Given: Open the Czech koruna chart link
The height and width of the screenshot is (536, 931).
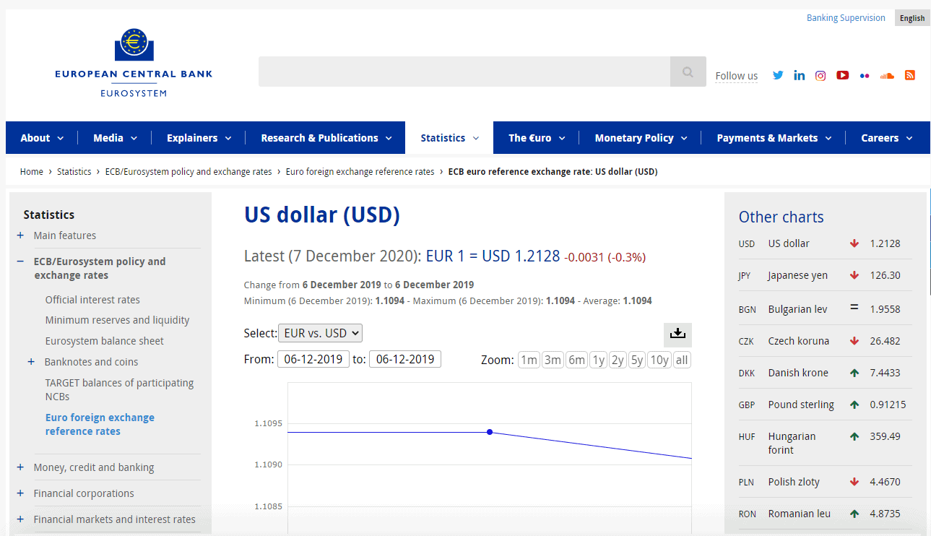Looking at the screenshot, I should click(799, 341).
